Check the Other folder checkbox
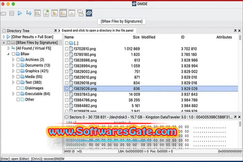This screenshot has height=162, width=243. pyautogui.click(x=18, y=99)
